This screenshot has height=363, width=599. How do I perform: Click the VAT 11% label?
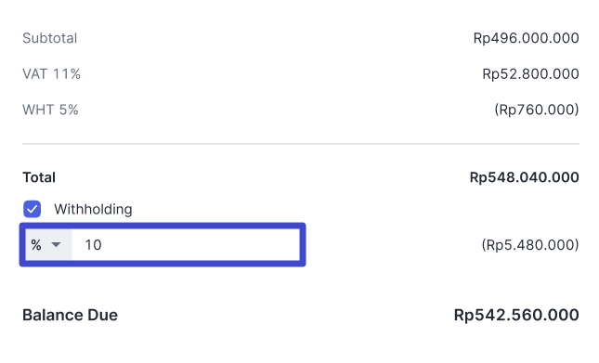click(52, 74)
